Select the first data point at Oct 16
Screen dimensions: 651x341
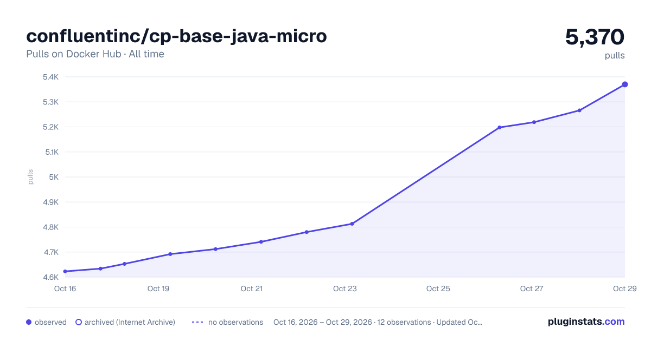pos(65,271)
